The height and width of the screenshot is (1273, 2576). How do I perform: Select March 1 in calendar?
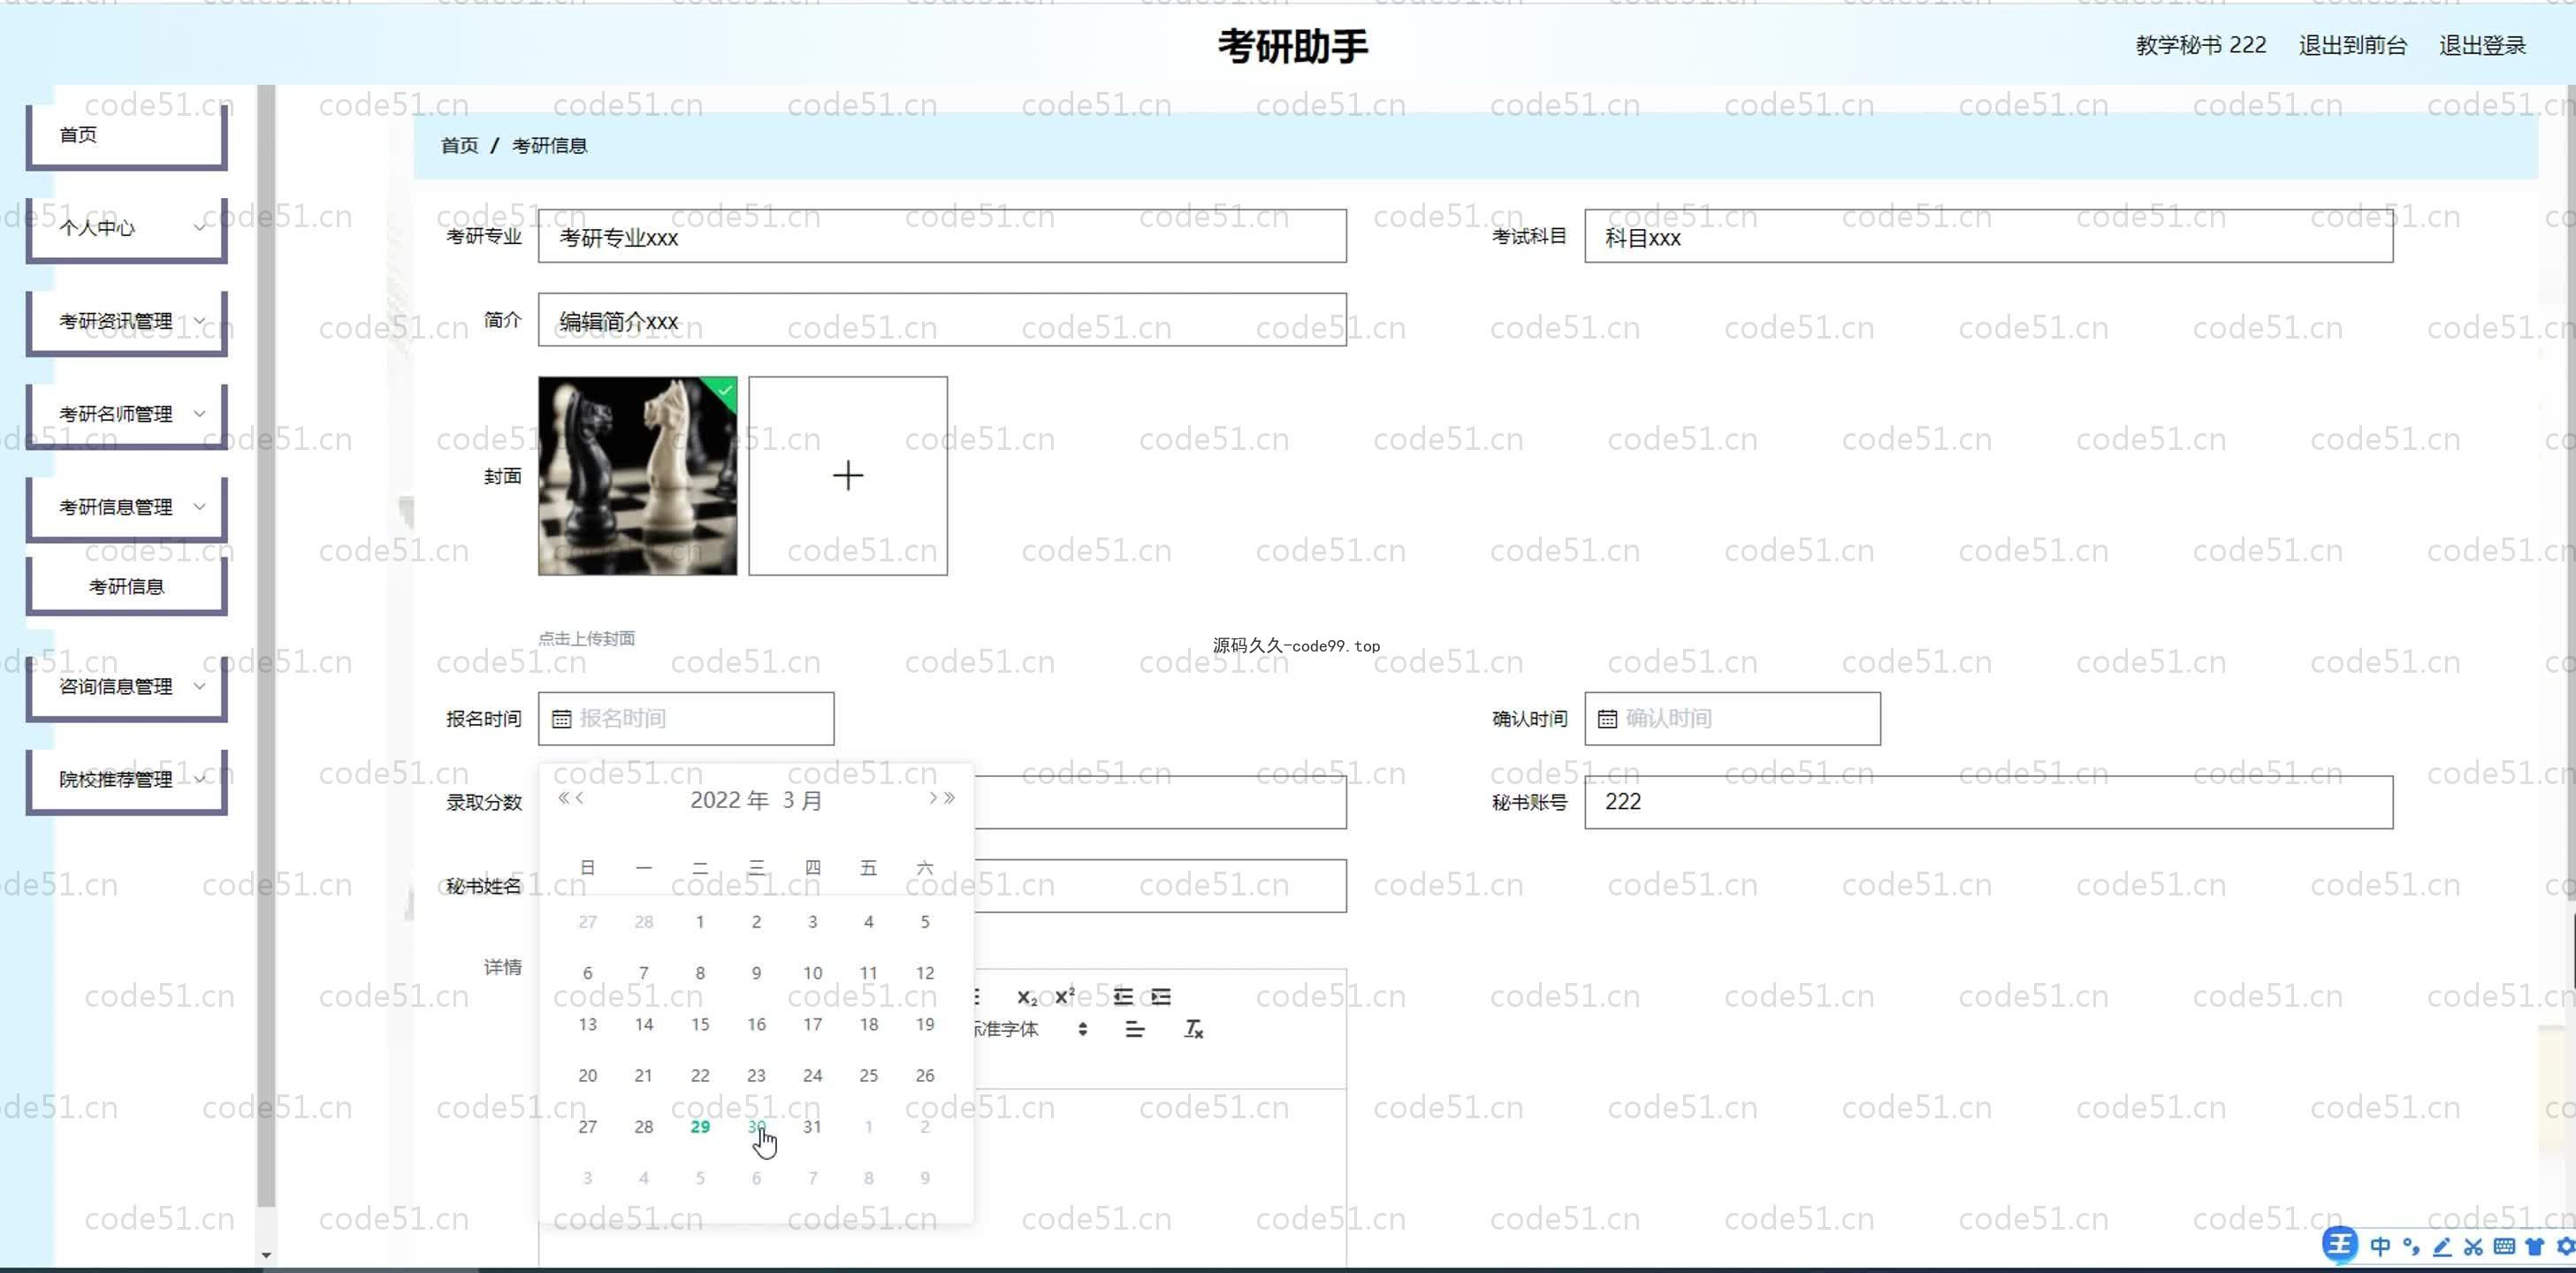[700, 922]
